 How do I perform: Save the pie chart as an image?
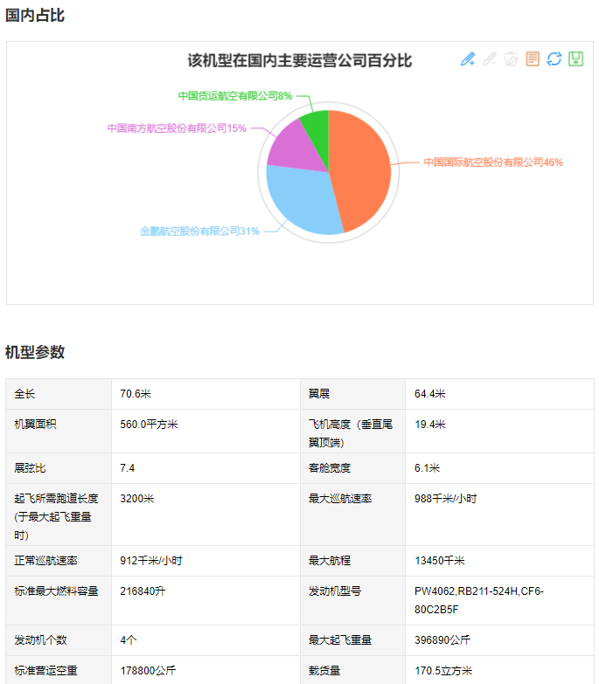coord(576,59)
